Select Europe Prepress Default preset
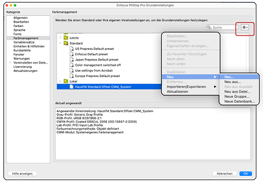The width and height of the screenshot is (263, 184). pos(97,76)
